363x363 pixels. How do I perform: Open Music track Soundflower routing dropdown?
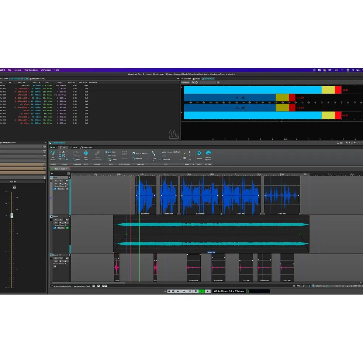click(61, 225)
